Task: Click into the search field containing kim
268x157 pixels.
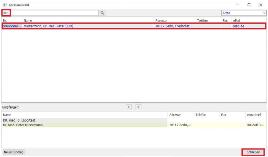Action: point(50,13)
